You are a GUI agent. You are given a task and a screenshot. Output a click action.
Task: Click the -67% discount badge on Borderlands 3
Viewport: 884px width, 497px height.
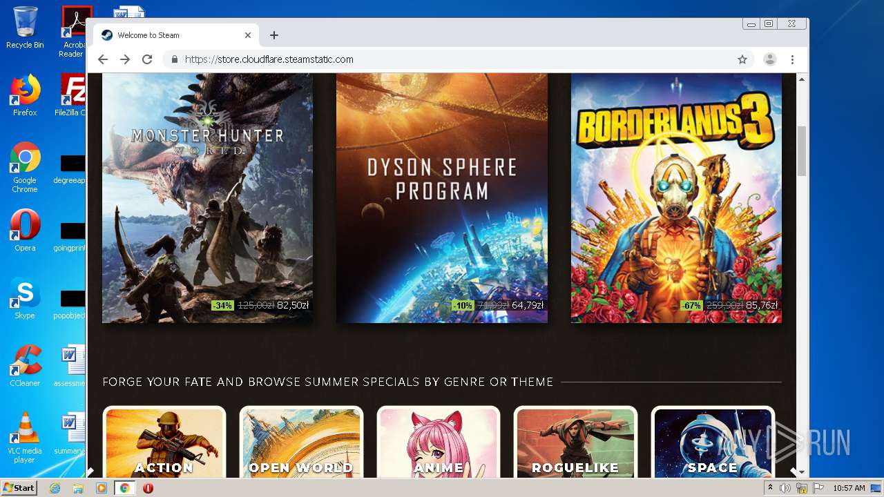[691, 305]
